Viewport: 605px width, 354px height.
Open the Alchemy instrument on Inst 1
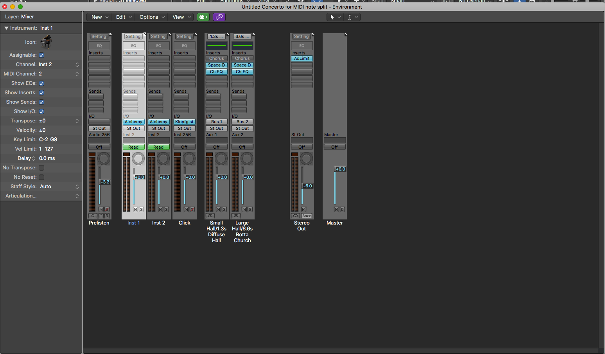tap(133, 122)
